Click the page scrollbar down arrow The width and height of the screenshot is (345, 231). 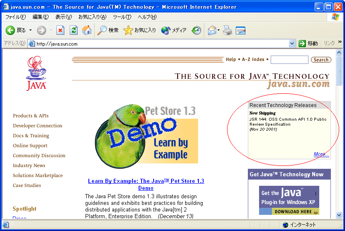point(339,215)
